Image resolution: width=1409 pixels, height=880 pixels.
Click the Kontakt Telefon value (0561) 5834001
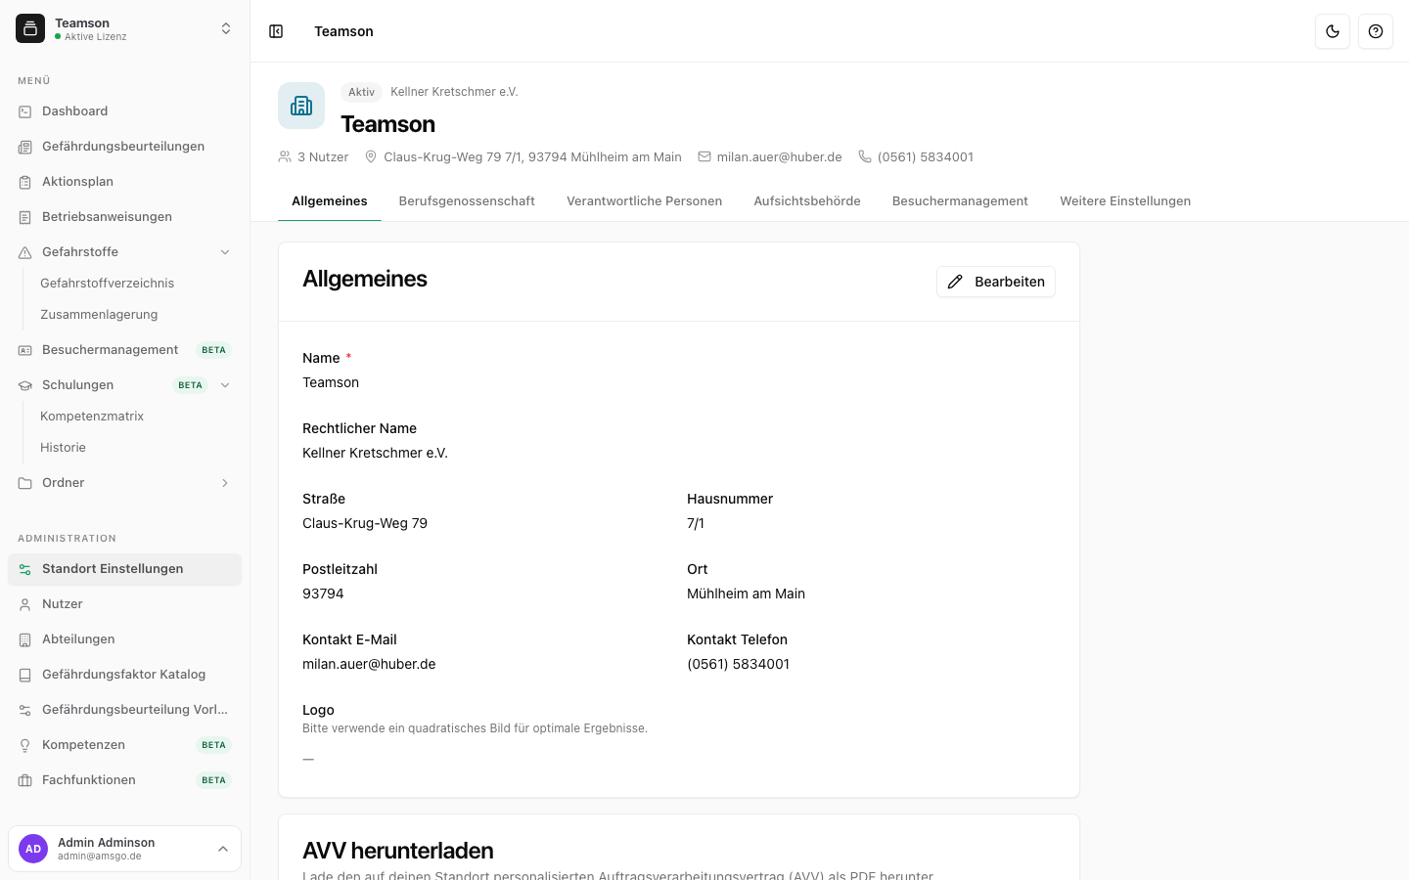[x=738, y=664]
